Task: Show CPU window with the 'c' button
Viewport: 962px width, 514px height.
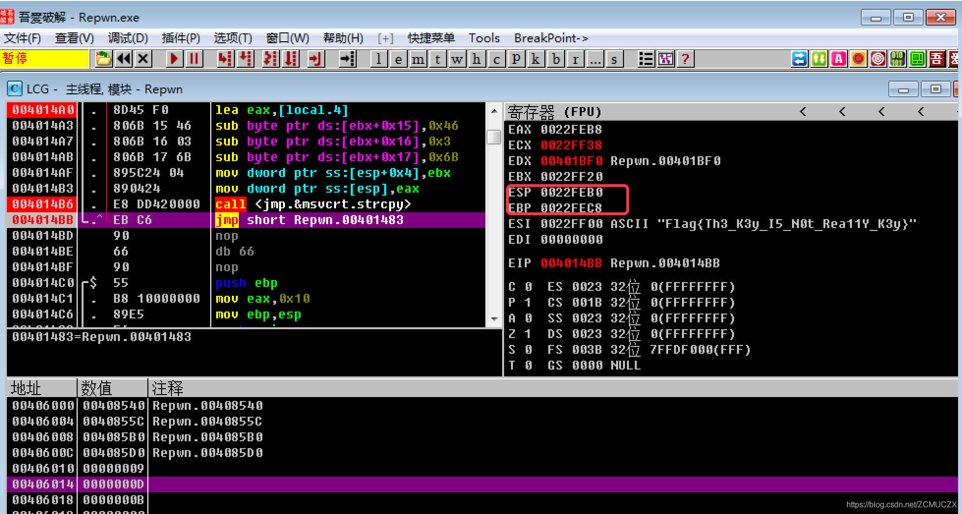Action: point(496,59)
